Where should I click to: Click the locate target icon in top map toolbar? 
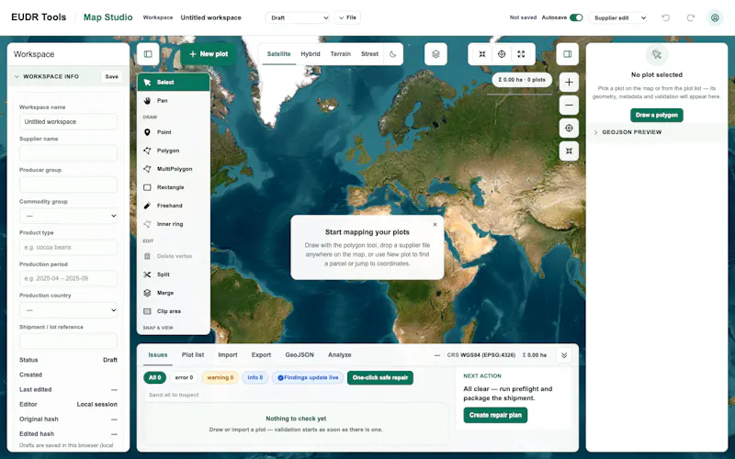[x=502, y=54]
